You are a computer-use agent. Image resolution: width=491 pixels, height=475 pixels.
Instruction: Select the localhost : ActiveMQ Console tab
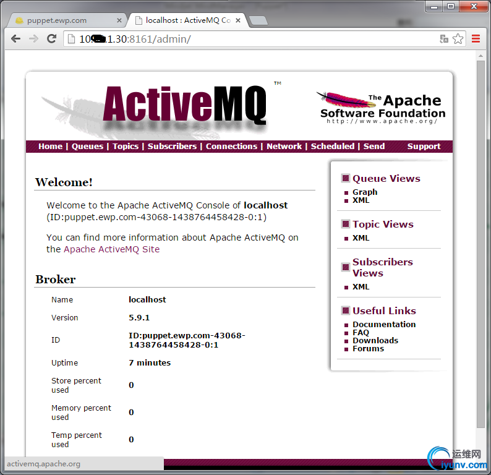tap(188, 20)
